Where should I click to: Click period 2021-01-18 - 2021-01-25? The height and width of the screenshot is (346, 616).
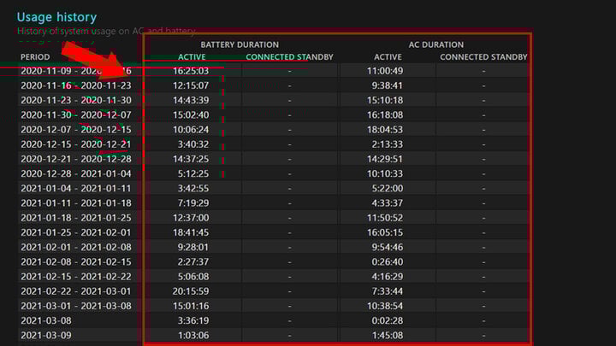(76, 218)
